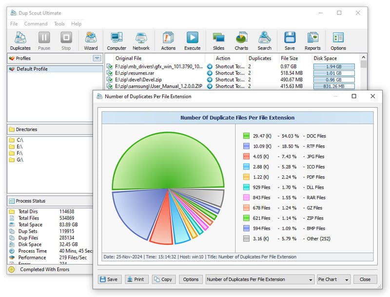
Task: Click the results list vertical scrollbar
Action: (363, 71)
